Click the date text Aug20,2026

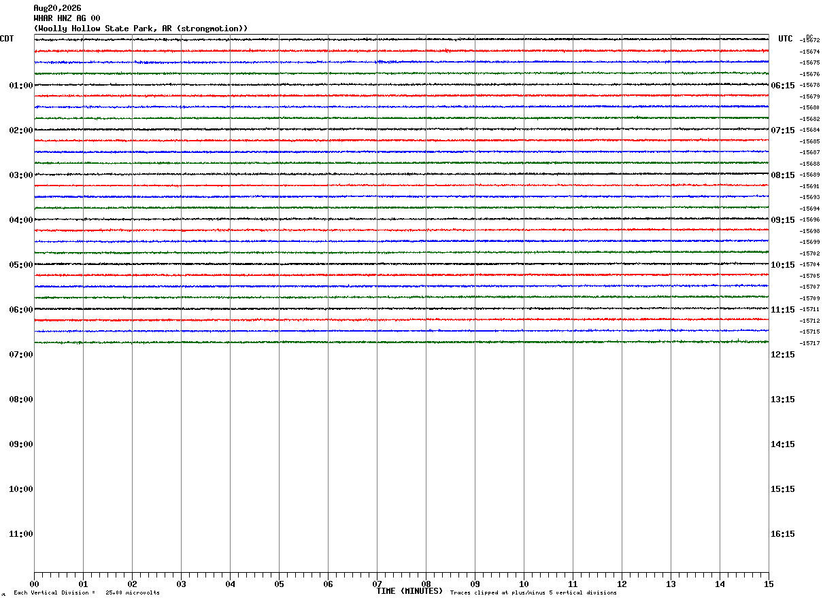[x=57, y=8]
